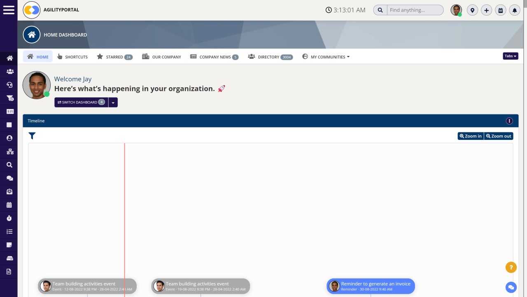Open the blue chat bubble in the corner
The height and width of the screenshot is (297, 527).
pyautogui.click(x=511, y=287)
